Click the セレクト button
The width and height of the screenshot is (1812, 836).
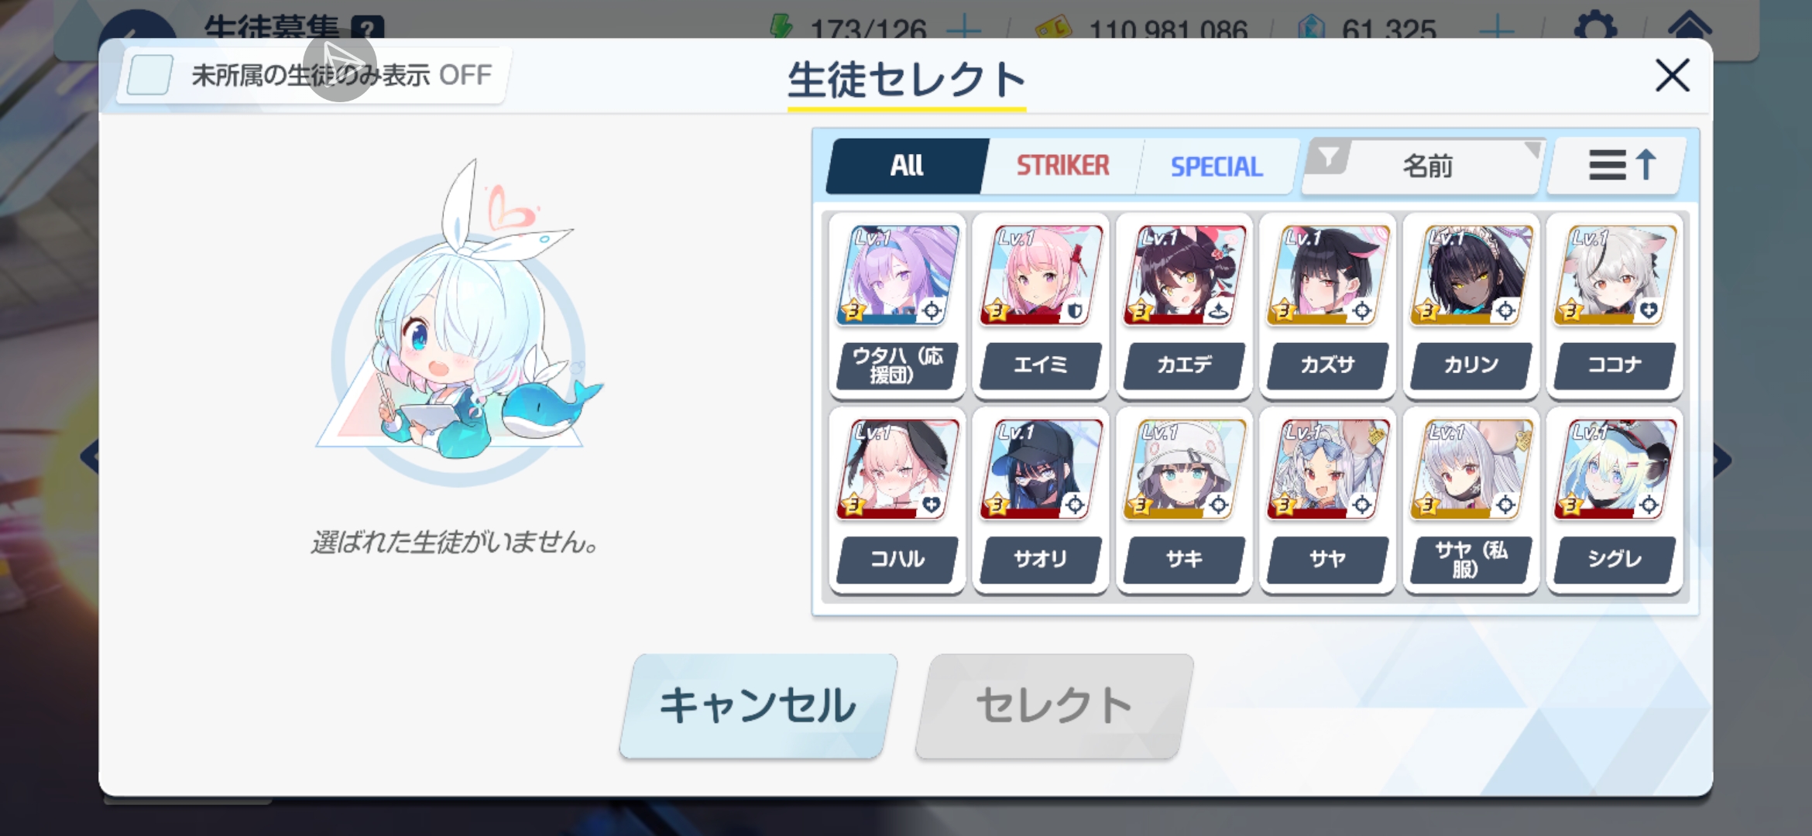[1054, 706]
